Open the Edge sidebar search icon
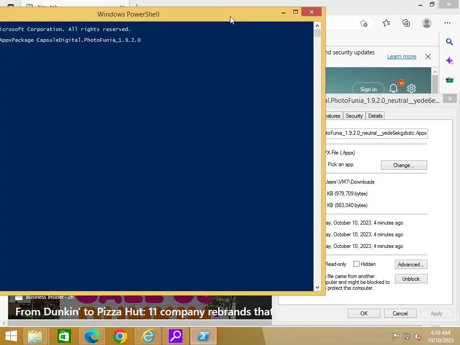 (449, 42)
